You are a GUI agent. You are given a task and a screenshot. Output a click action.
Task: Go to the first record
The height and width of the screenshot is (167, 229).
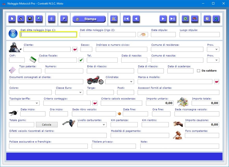126,19
